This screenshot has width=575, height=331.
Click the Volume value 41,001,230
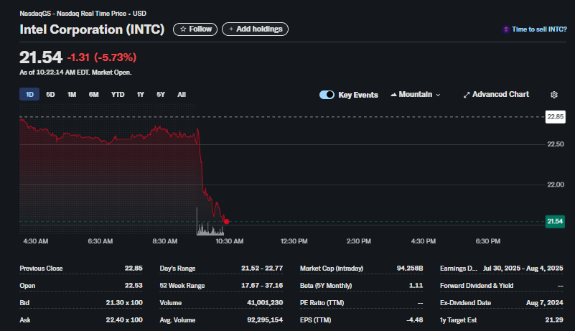coord(265,303)
